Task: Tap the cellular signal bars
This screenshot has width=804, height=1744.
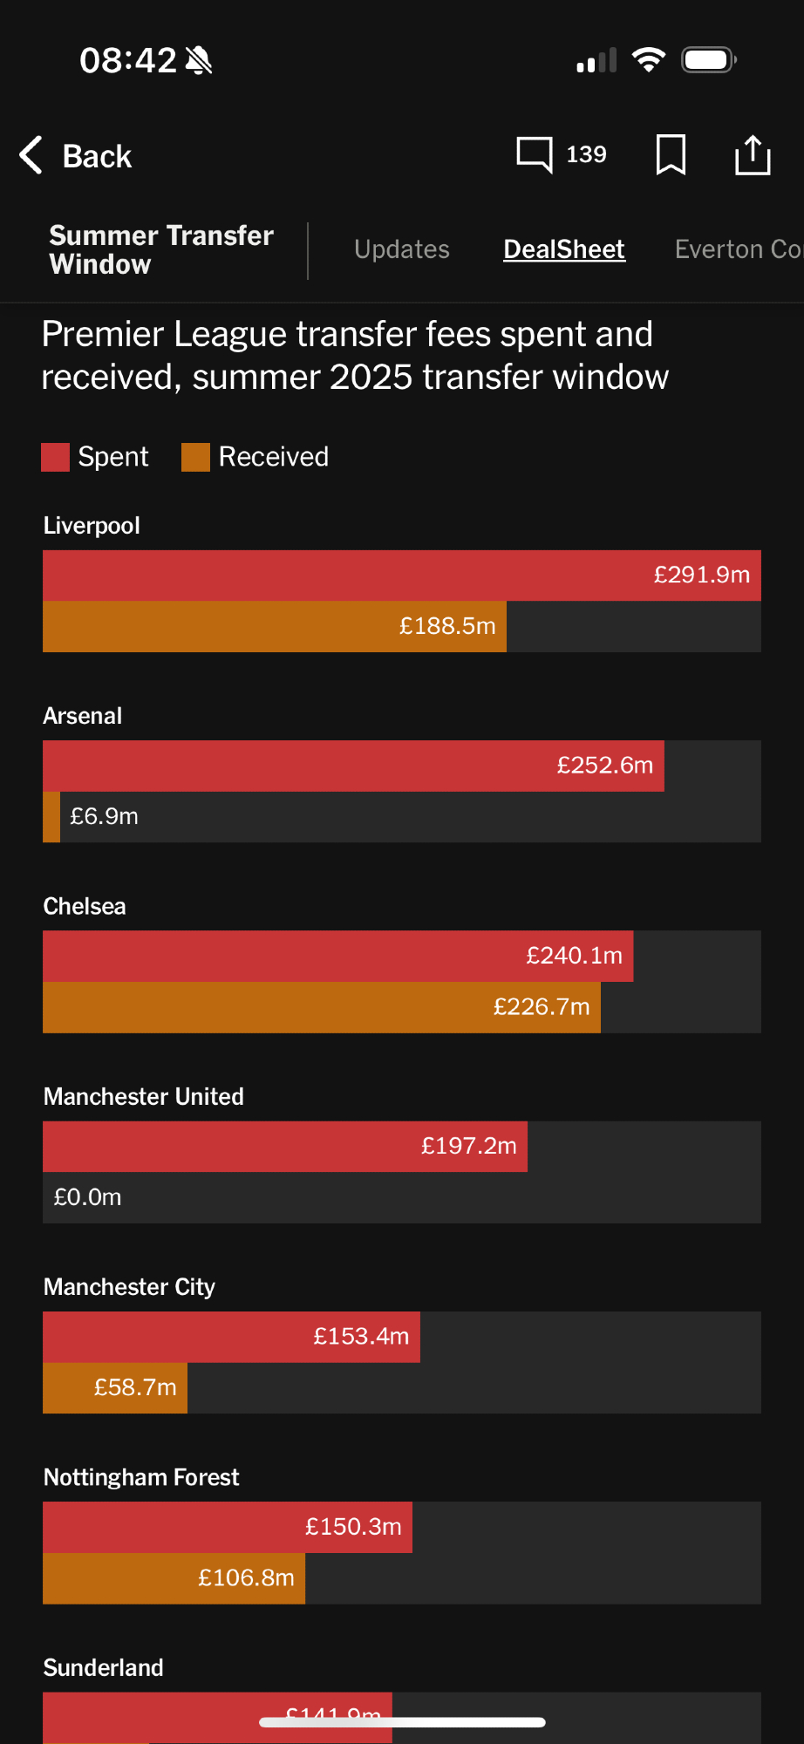Action: click(x=596, y=61)
